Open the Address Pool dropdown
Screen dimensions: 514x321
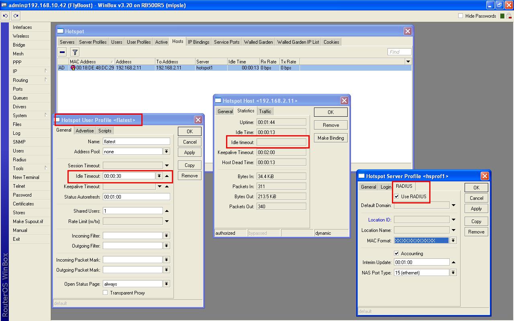[x=167, y=152]
